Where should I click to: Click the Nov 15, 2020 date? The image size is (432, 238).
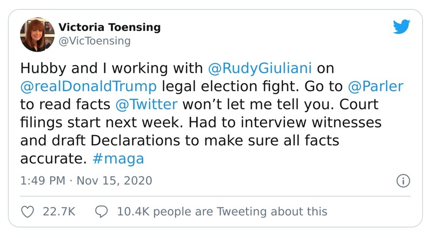113,180
